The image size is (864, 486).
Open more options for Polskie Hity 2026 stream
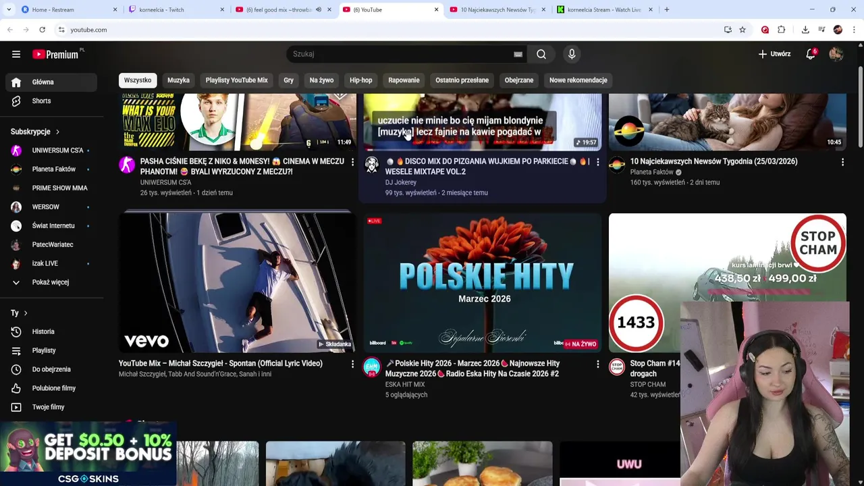coord(597,364)
